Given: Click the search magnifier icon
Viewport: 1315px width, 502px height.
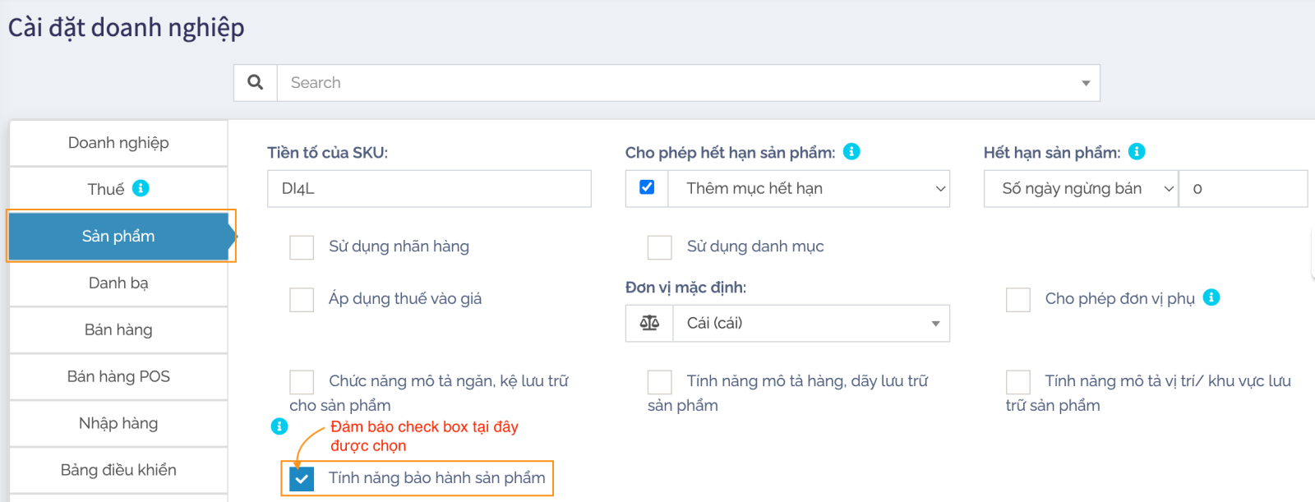Looking at the screenshot, I should (256, 83).
